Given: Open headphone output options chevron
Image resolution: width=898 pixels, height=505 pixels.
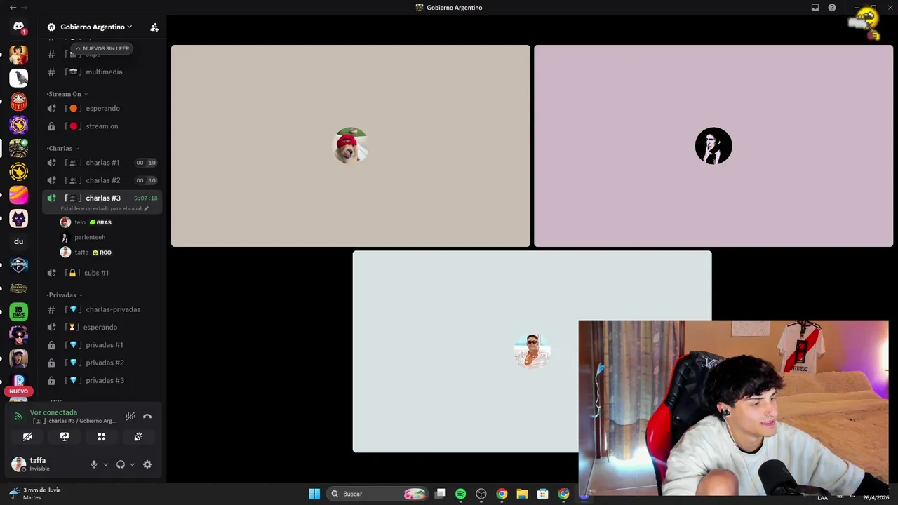Looking at the screenshot, I should (132, 464).
